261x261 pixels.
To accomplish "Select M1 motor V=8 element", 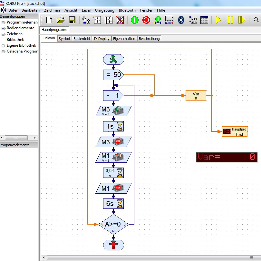I will point(113,158).
